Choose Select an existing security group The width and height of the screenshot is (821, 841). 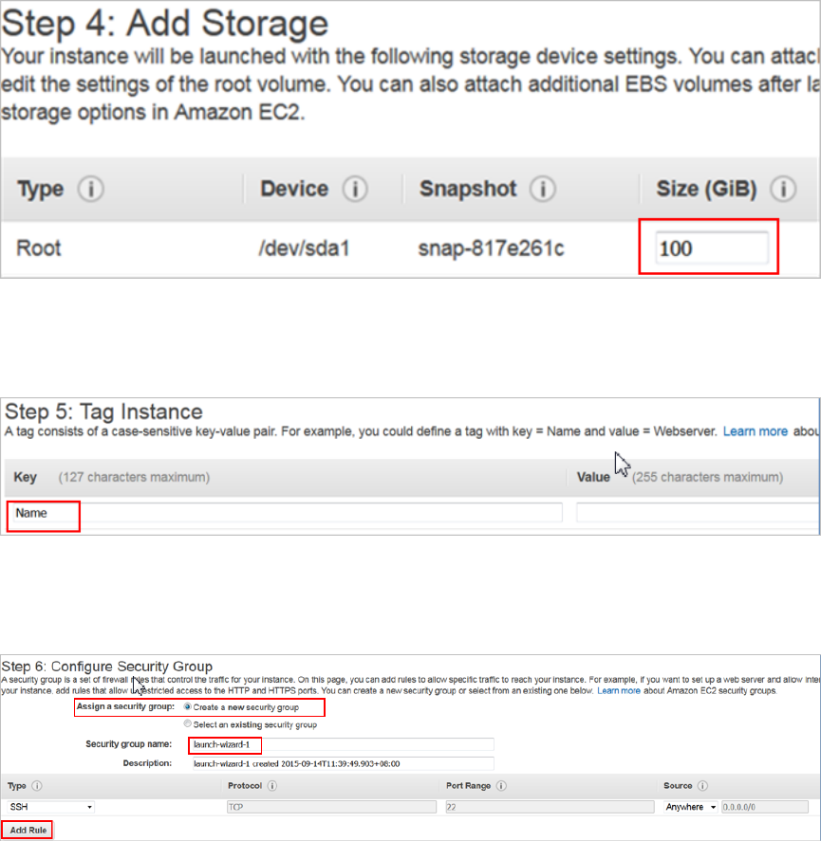[x=188, y=724]
